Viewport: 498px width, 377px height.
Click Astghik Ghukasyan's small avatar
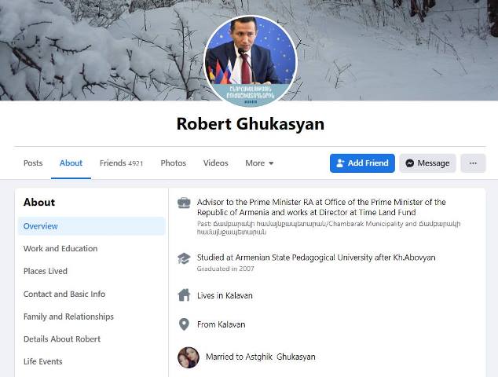[189, 357]
